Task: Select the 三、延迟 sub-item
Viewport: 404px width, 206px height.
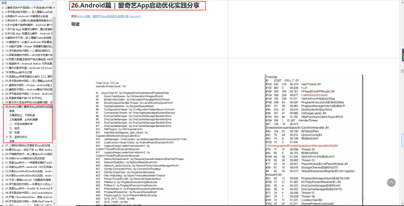Action: coord(15,128)
